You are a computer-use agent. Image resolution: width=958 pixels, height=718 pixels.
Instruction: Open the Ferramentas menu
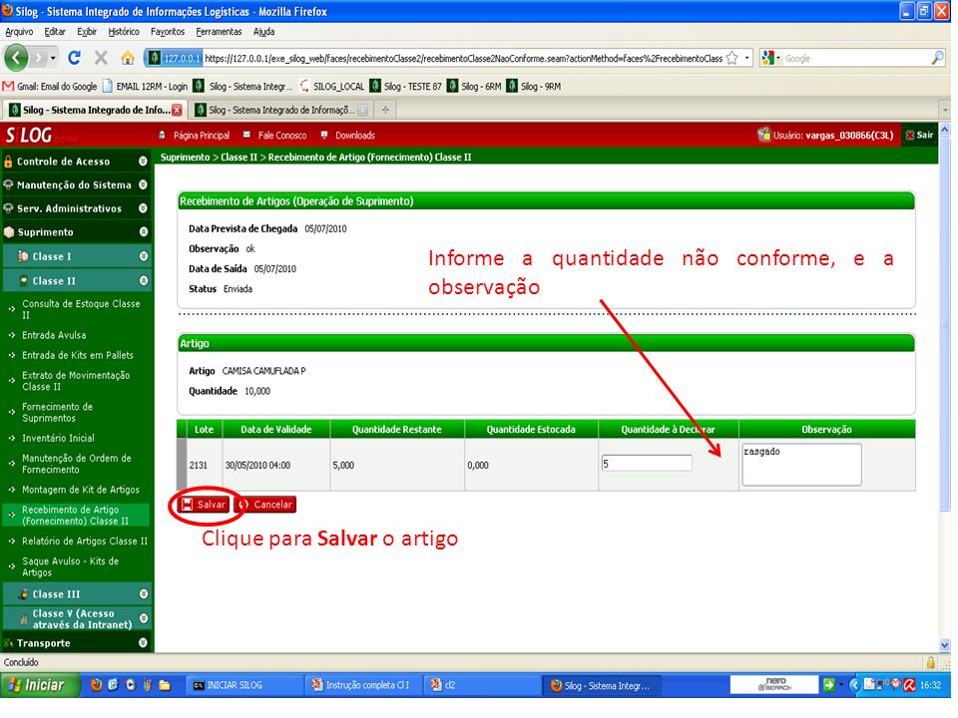tap(219, 32)
